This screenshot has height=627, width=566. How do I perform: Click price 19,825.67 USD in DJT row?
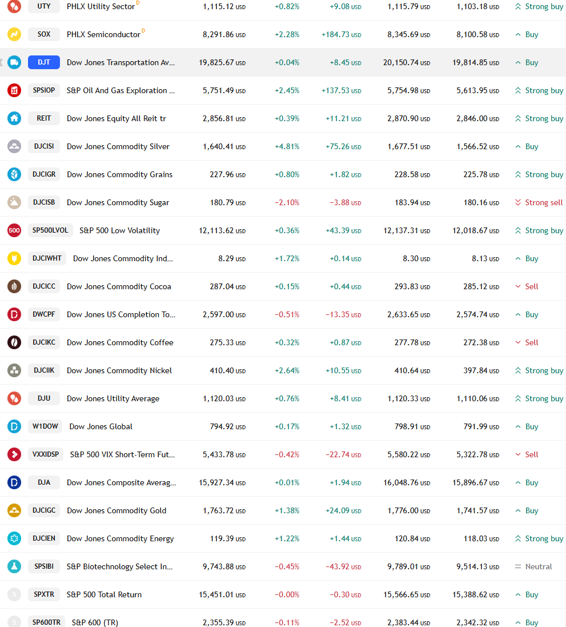(x=222, y=62)
